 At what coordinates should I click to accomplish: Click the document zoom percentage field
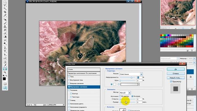tap(30, 105)
